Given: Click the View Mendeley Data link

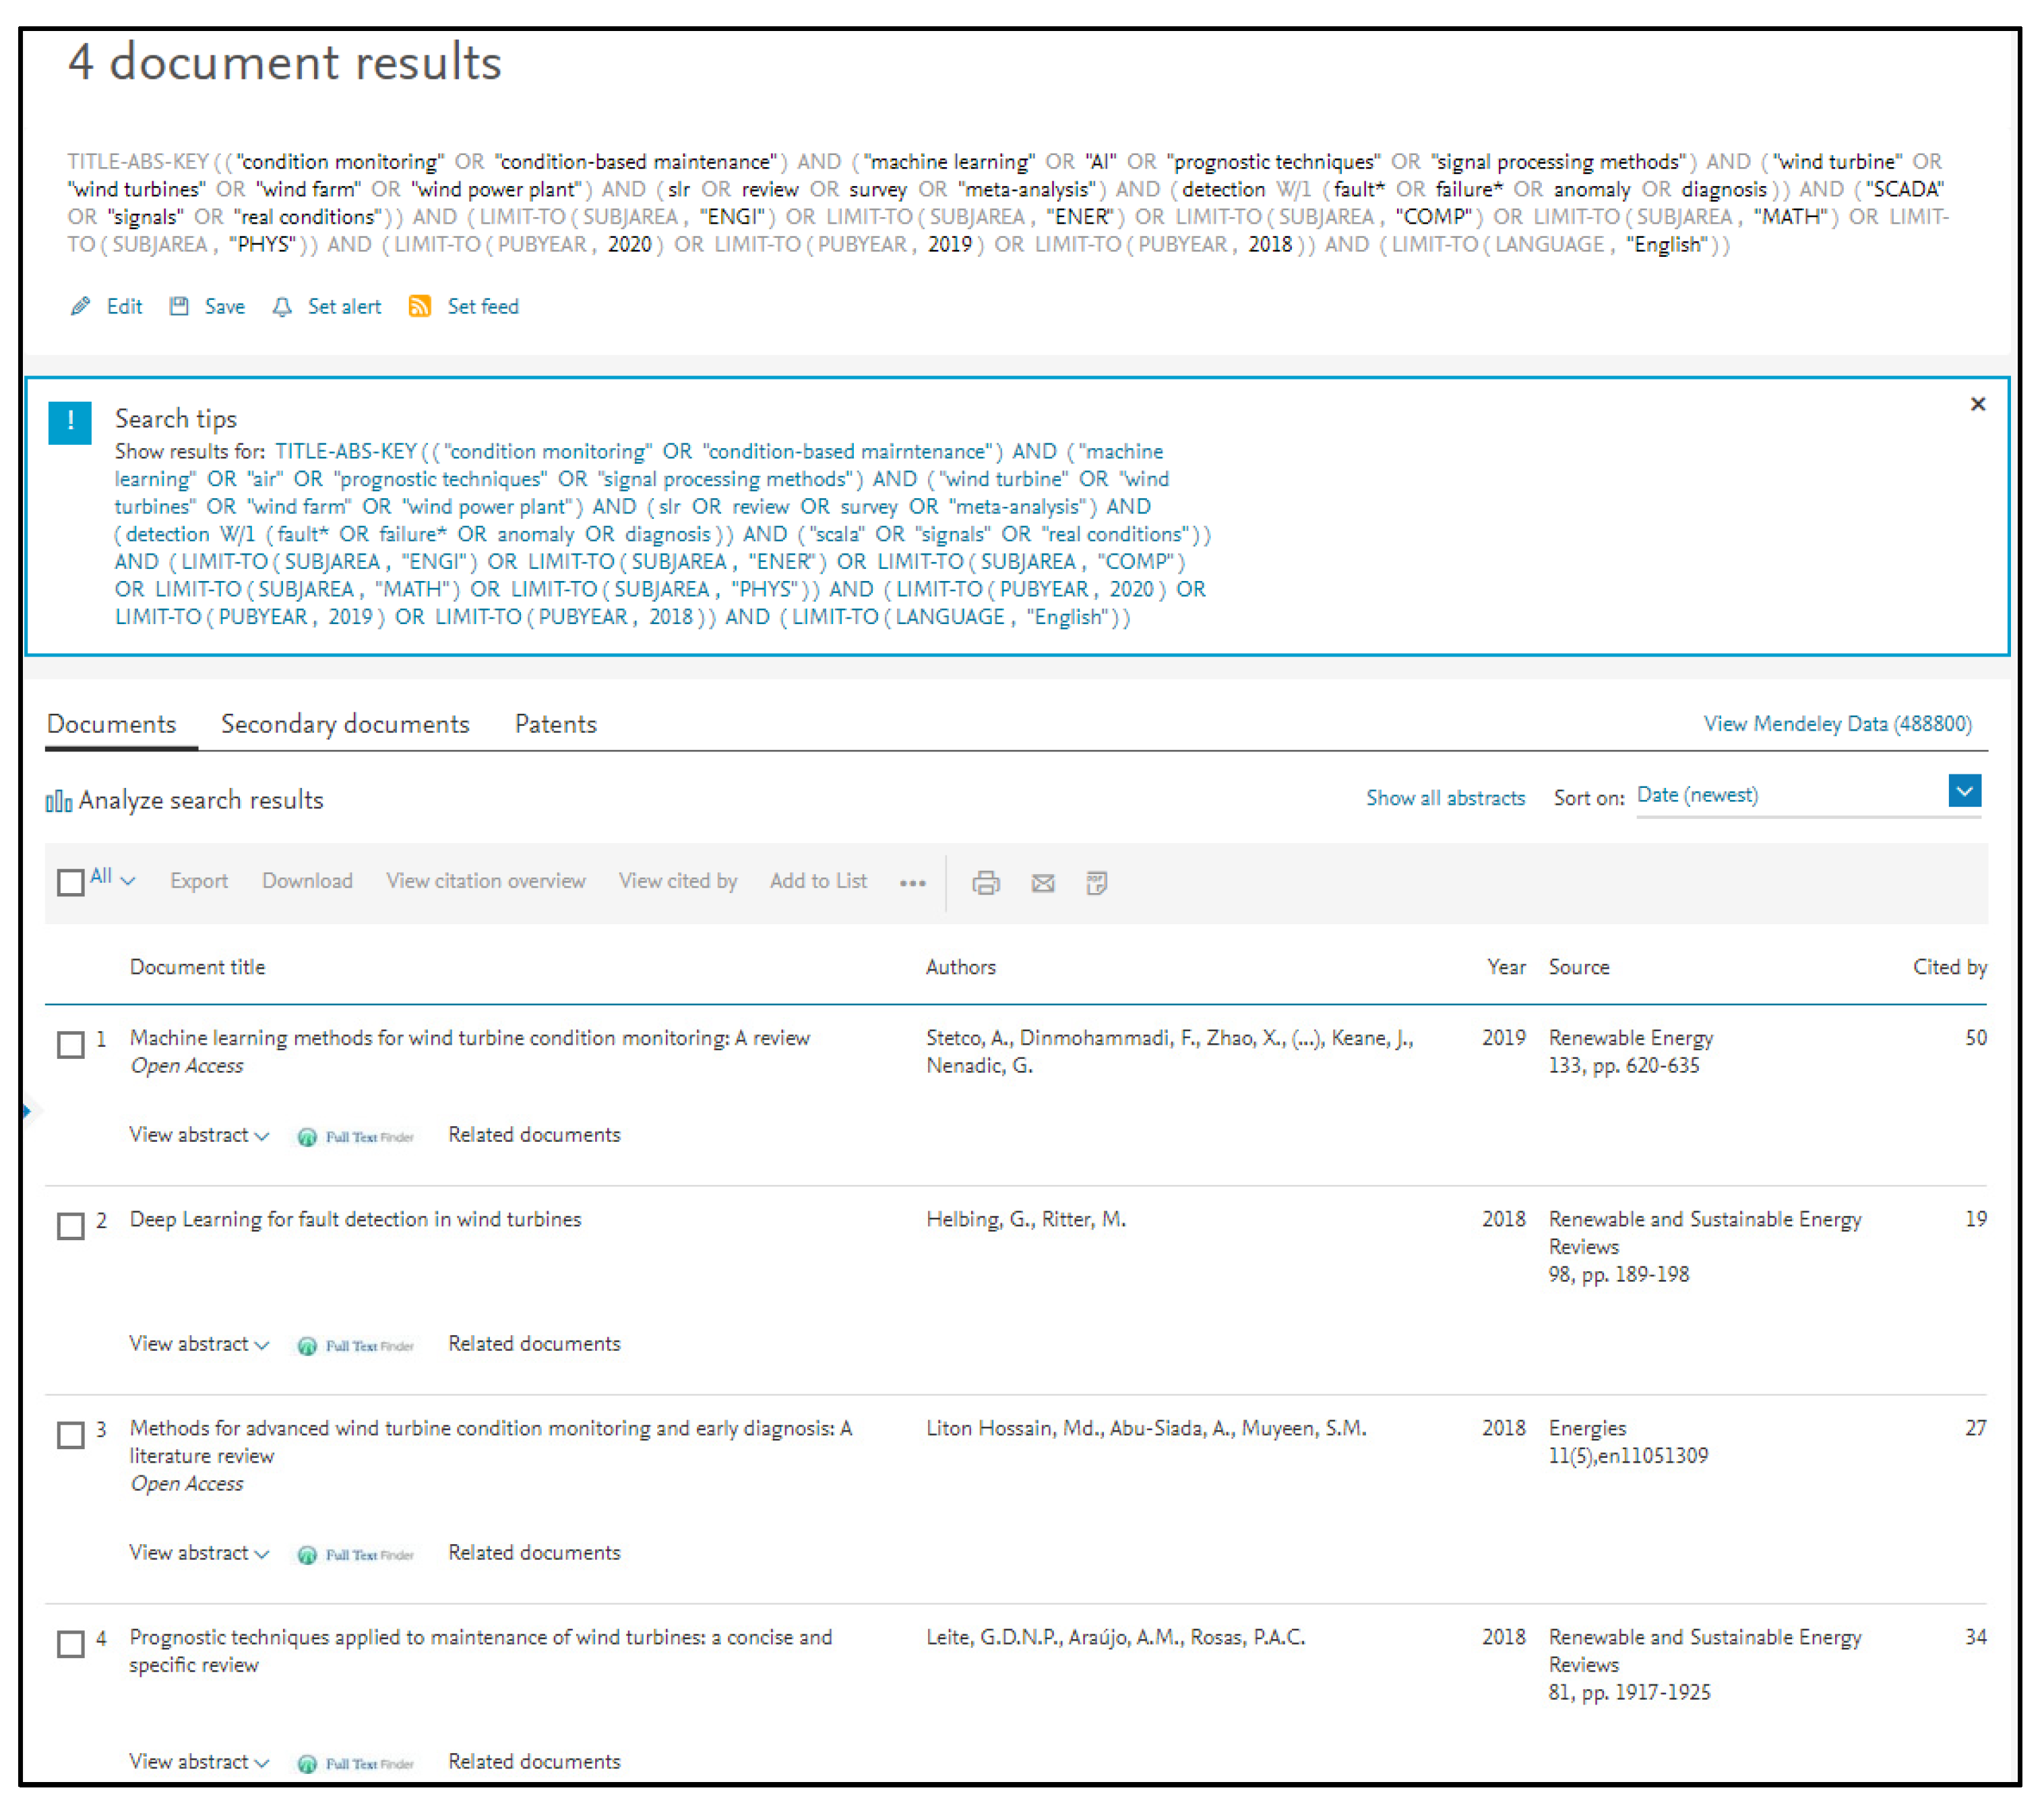Looking at the screenshot, I should (1837, 724).
